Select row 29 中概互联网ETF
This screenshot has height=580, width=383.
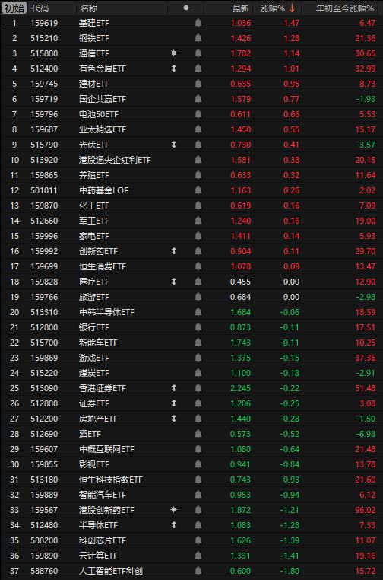point(191,449)
